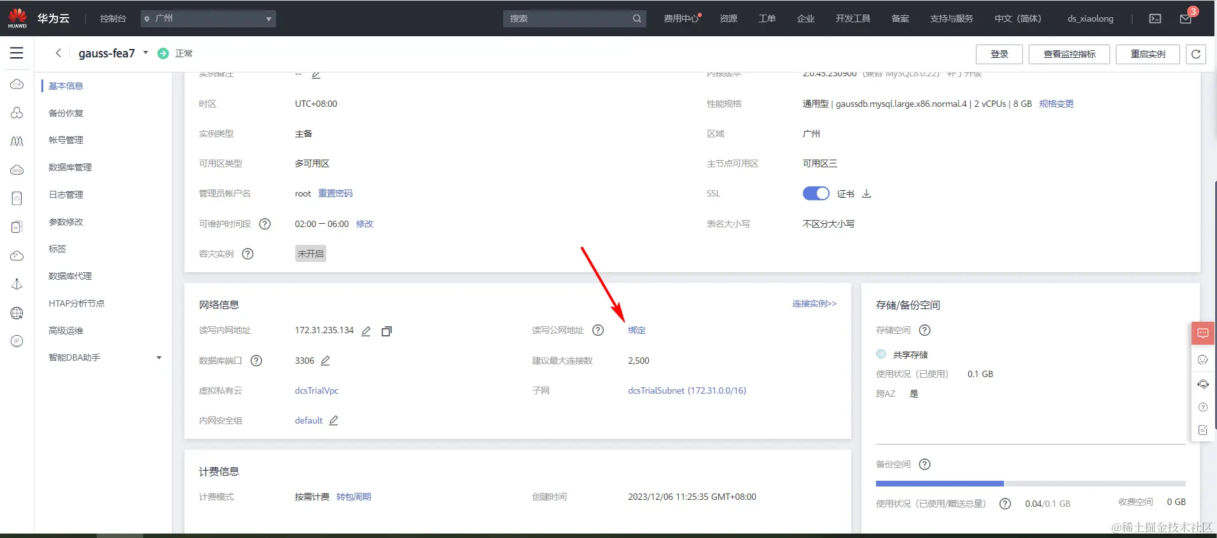Show help for the maintenance window
Screen dimensions: 1217x538
265,224
